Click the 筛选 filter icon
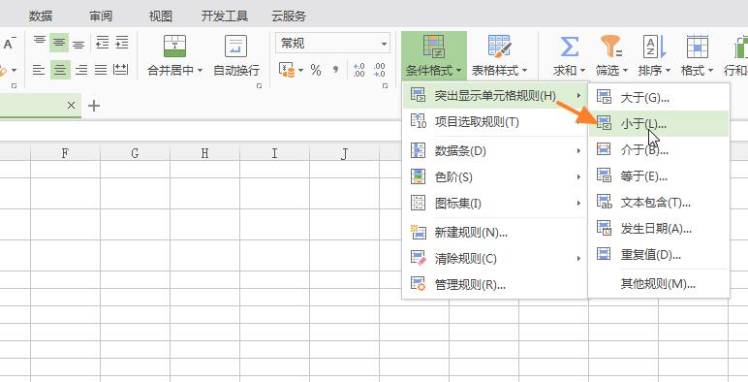748x382 pixels. [x=610, y=47]
